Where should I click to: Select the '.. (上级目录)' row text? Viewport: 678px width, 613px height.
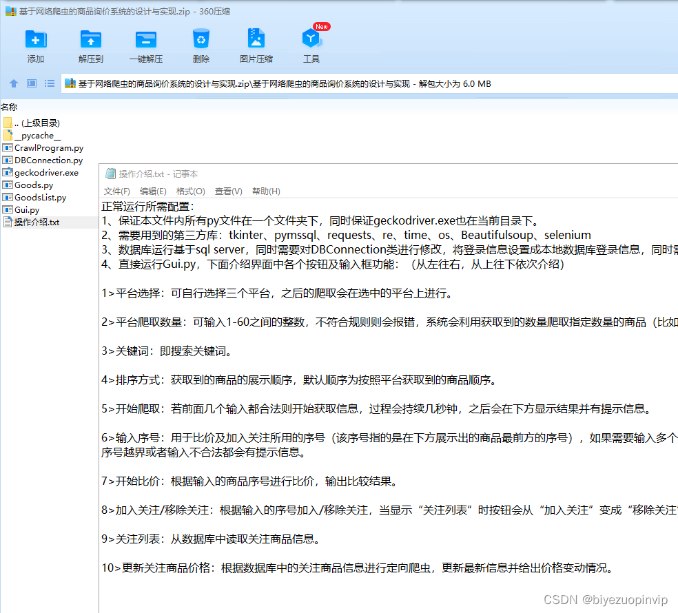pyautogui.click(x=37, y=123)
